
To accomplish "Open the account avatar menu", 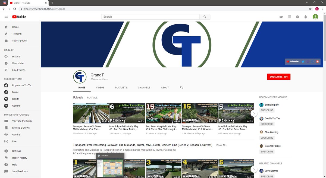I will click(315, 17).
